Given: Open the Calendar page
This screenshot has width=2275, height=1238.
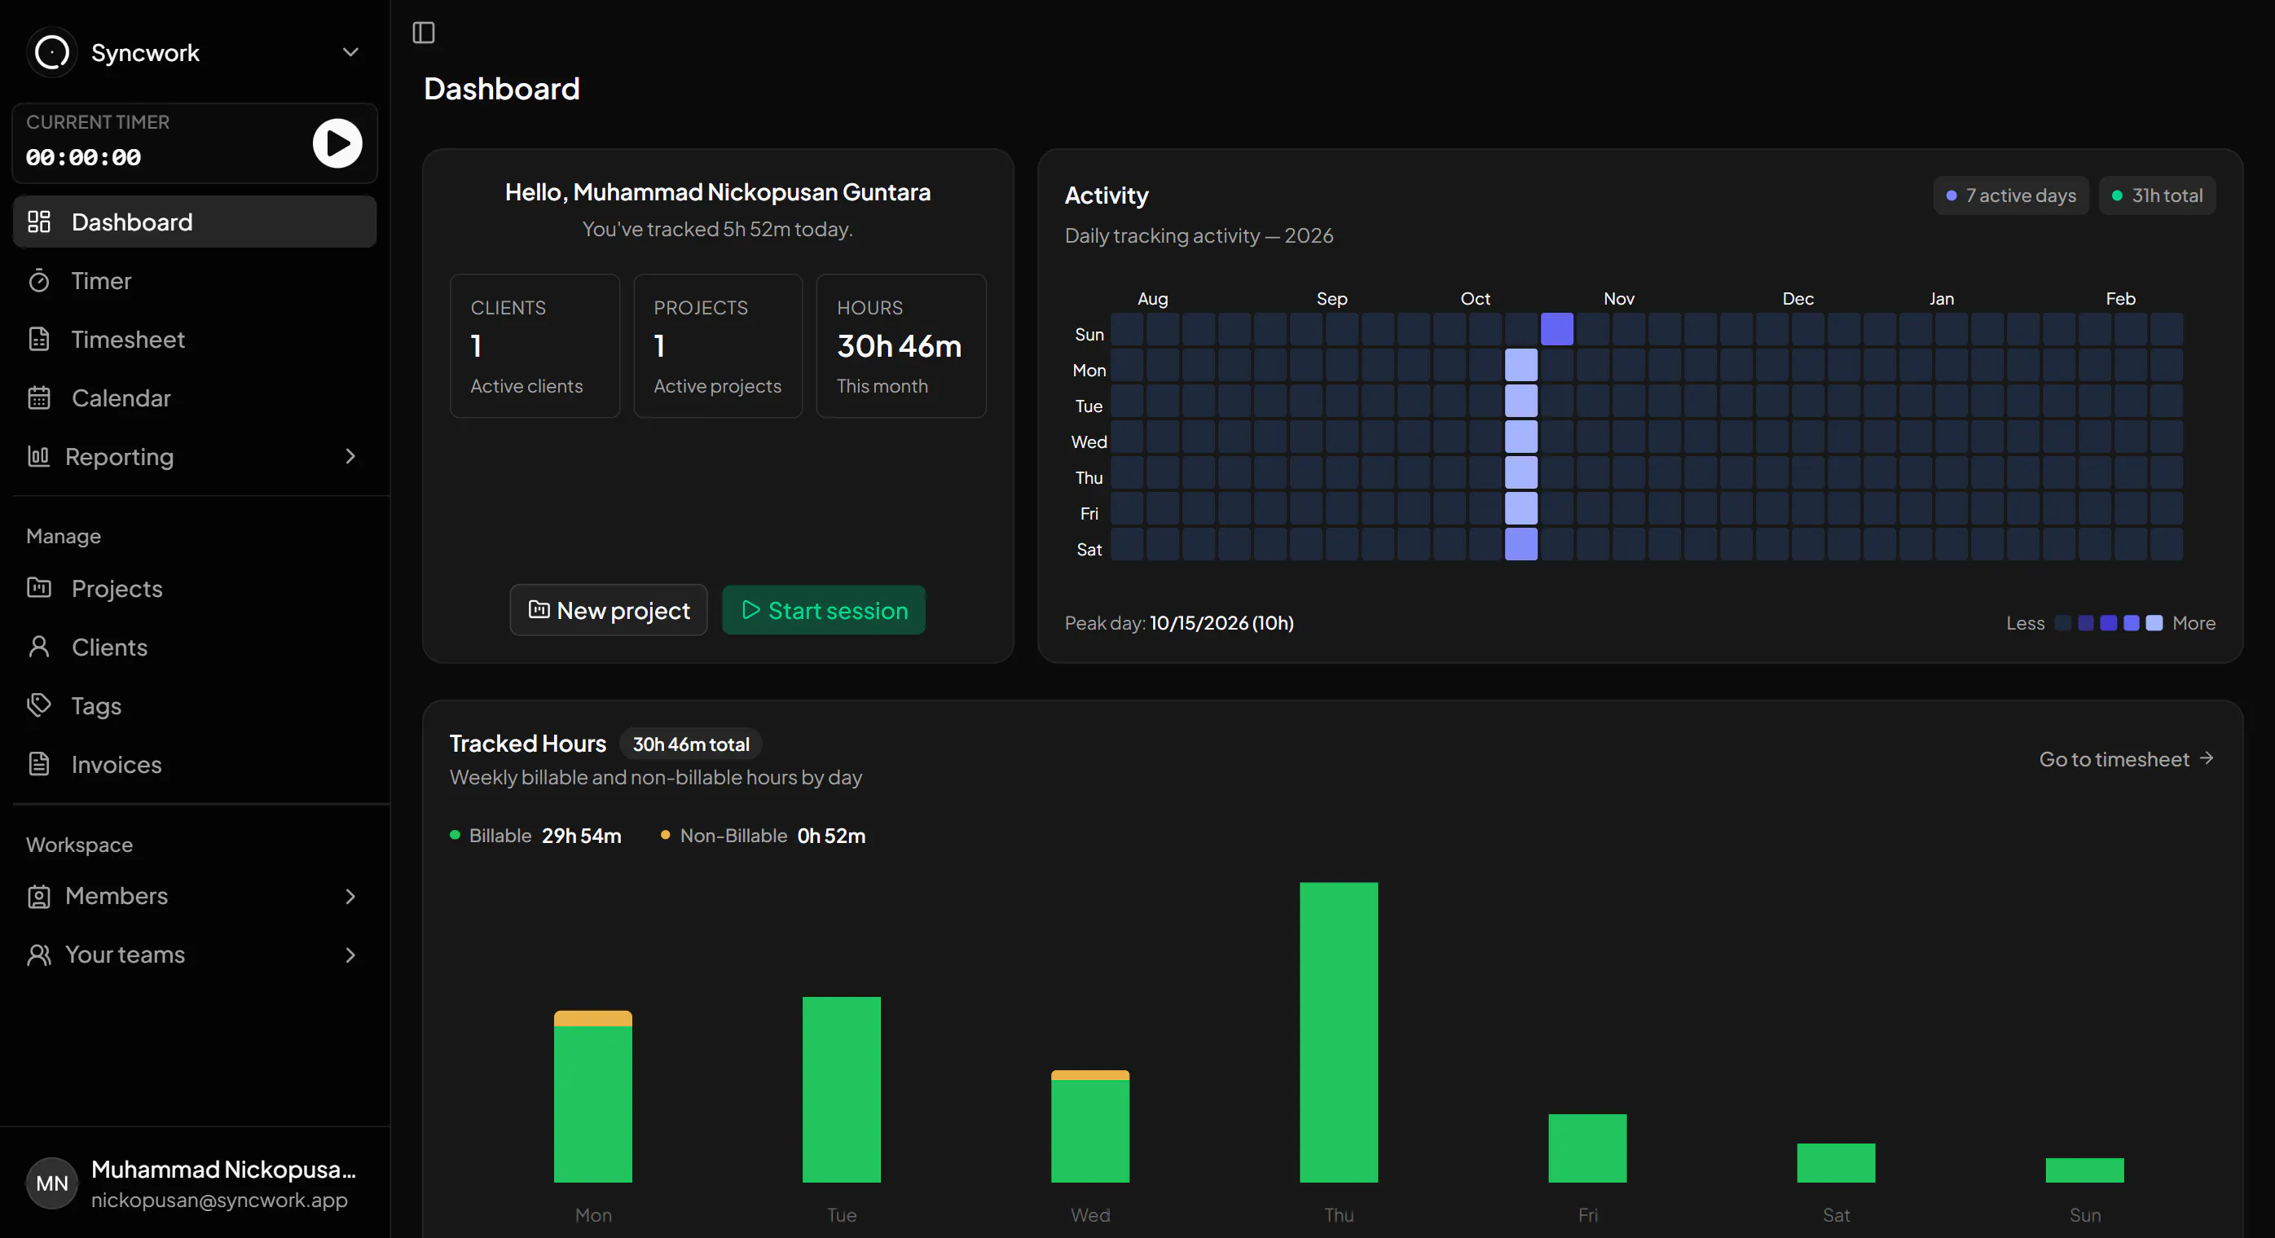Looking at the screenshot, I should pyautogui.click(x=196, y=398).
